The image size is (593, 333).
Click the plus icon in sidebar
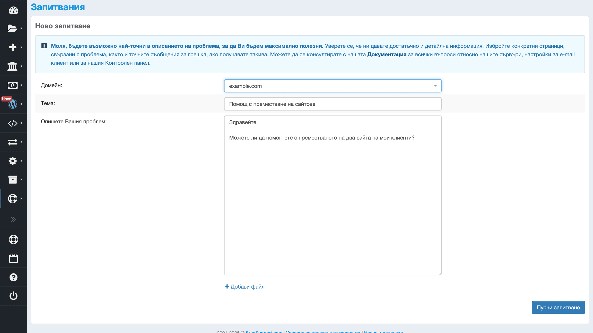(13, 47)
